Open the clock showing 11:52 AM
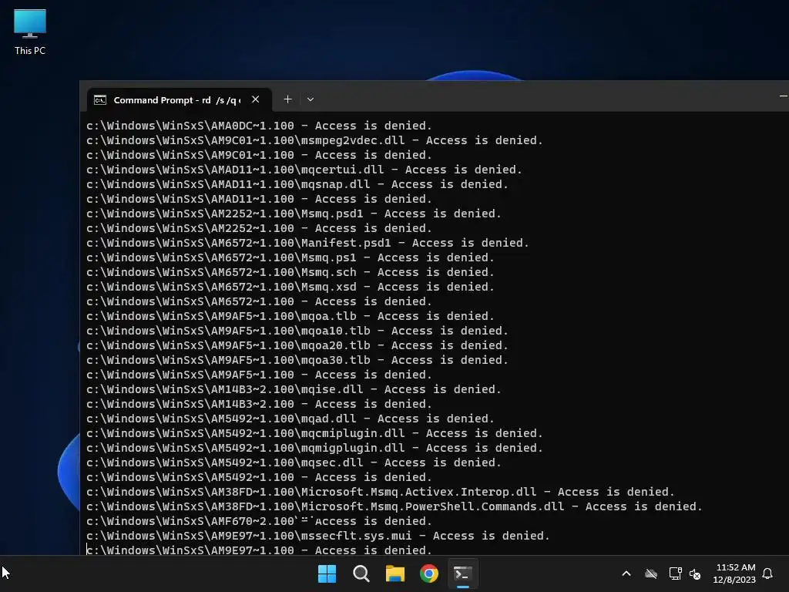The width and height of the screenshot is (789, 592). (x=734, y=573)
